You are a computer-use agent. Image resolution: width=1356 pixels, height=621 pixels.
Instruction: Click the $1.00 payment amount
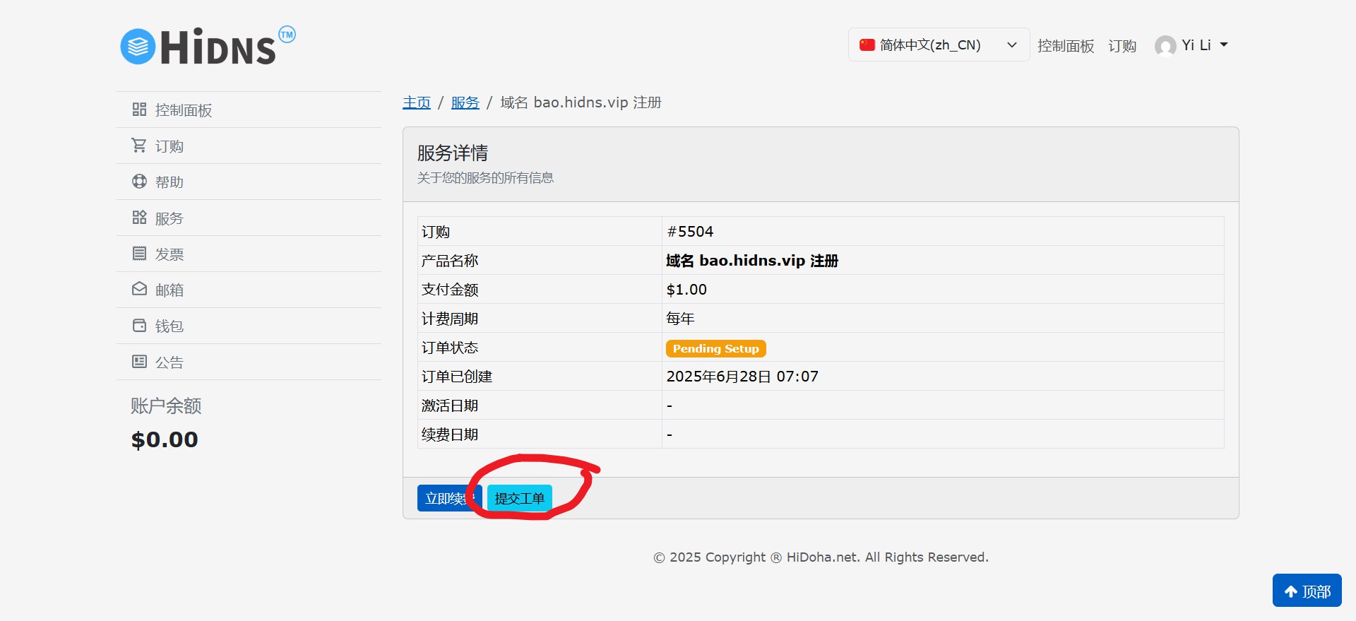tap(686, 289)
